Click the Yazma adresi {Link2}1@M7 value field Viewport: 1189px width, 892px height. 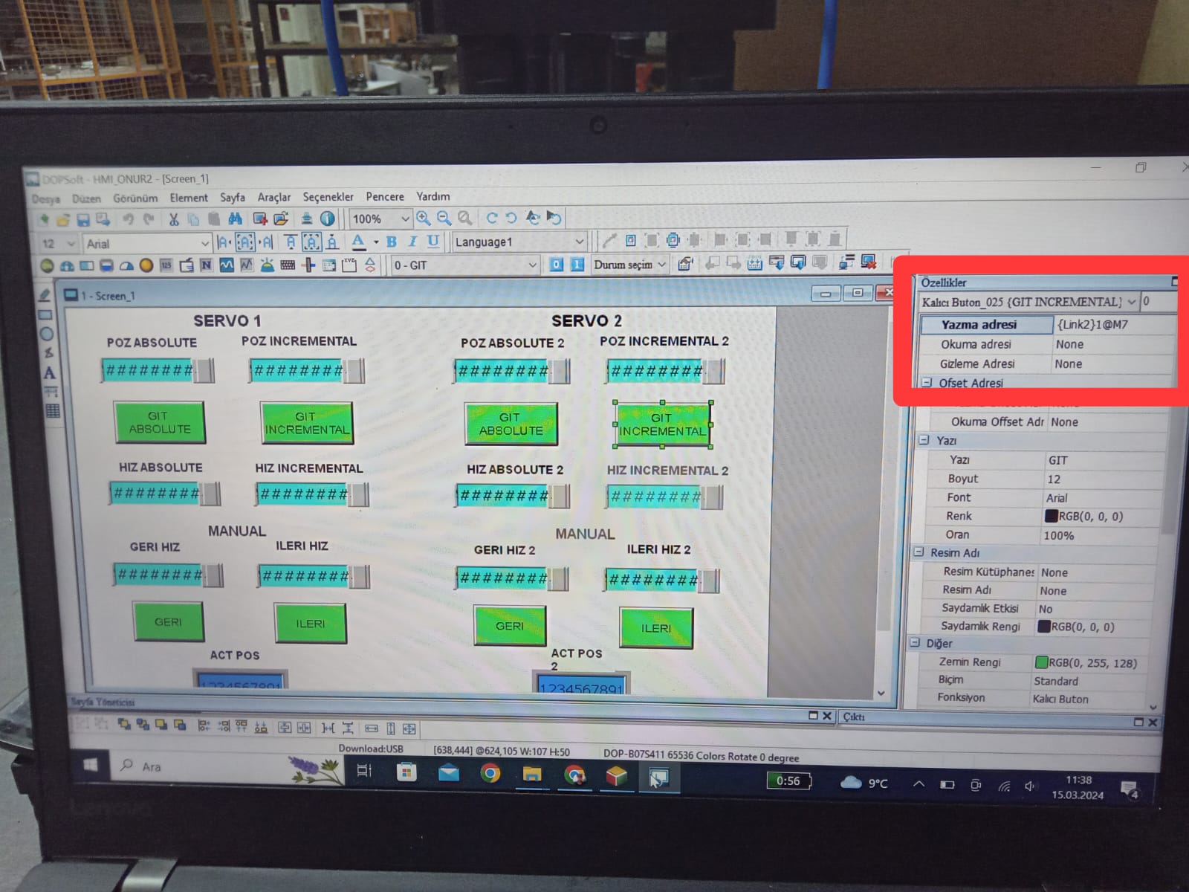(1115, 324)
